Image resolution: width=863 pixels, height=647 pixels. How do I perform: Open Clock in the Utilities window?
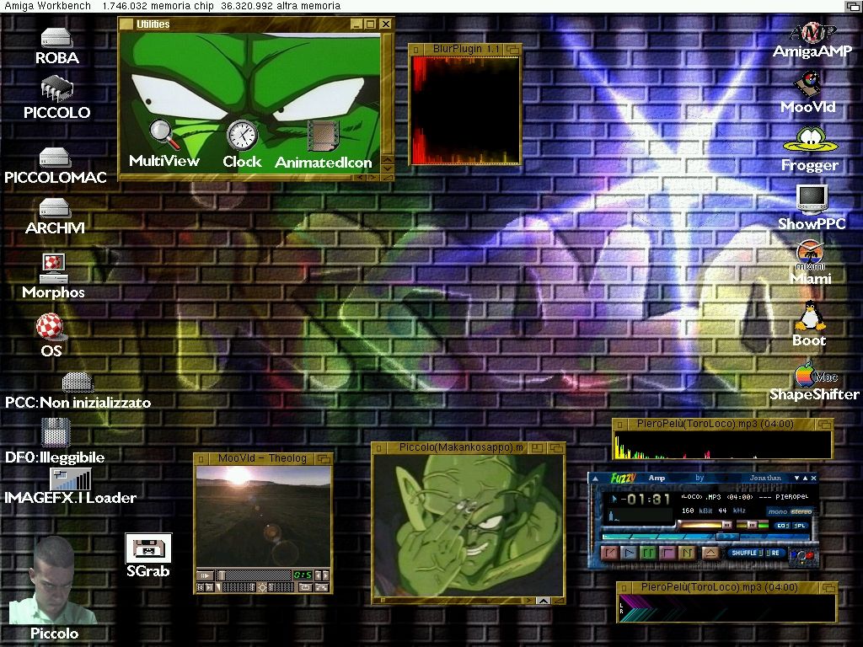pyautogui.click(x=242, y=144)
